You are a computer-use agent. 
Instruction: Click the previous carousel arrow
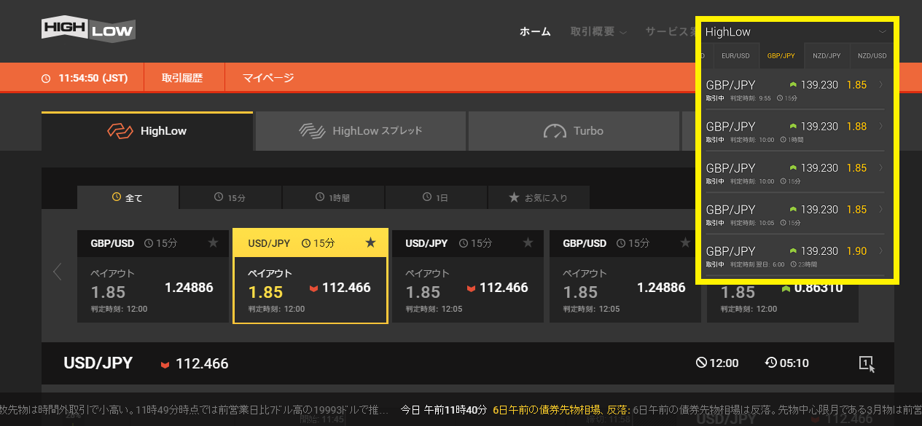(58, 272)
